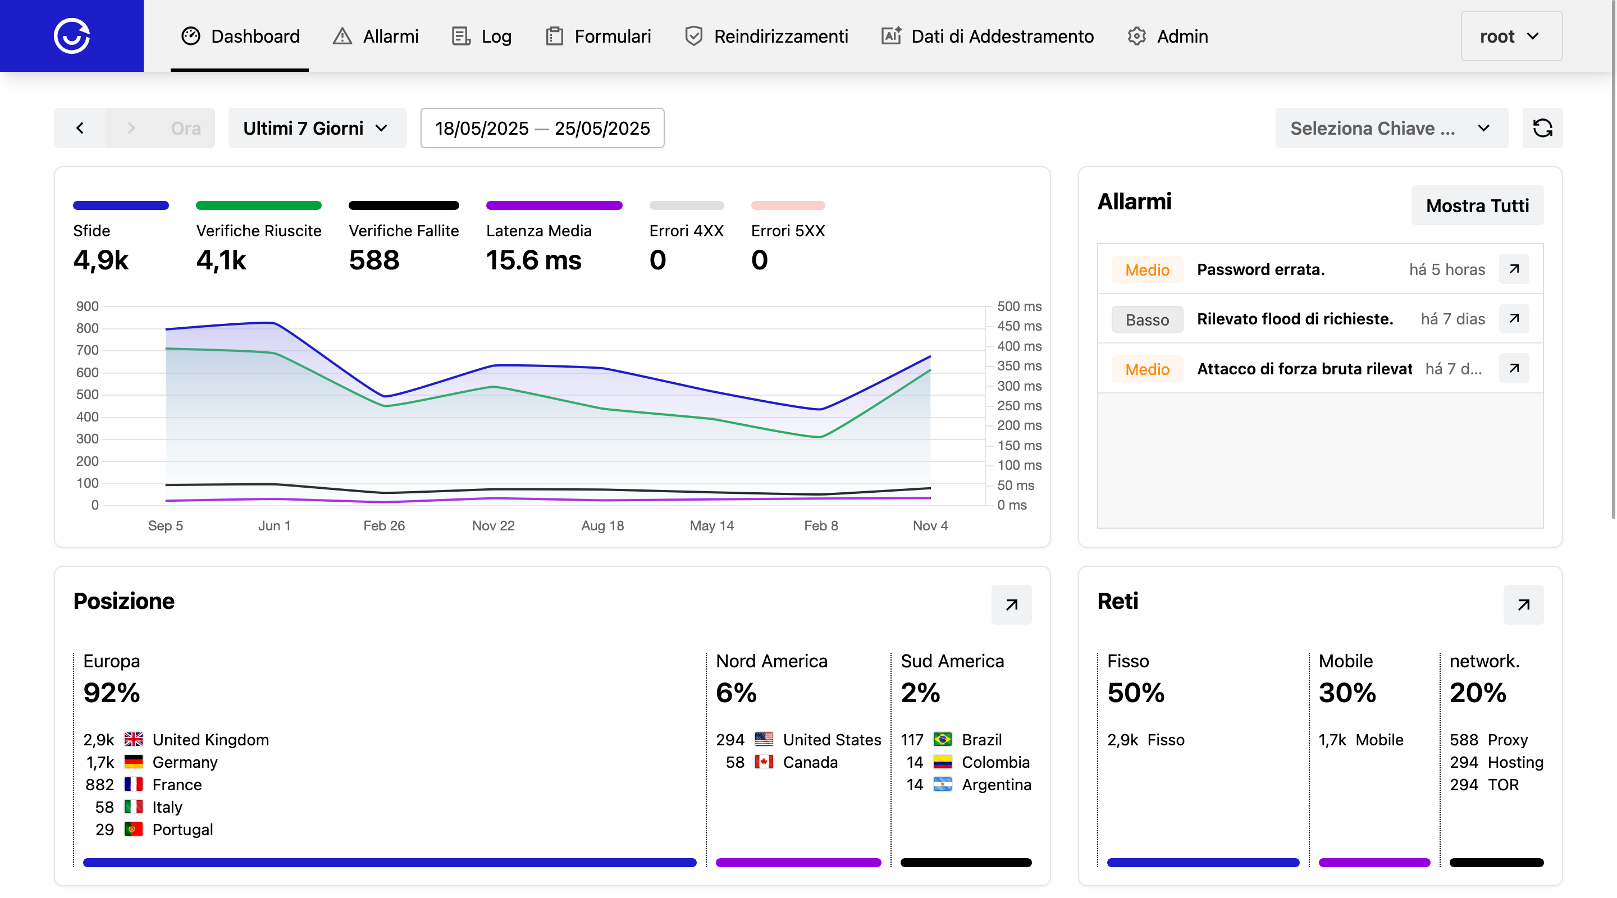The width and height of the screenshot is (1617, 898).
Task: Click the Argentina flag
Action: coord(942,785)
